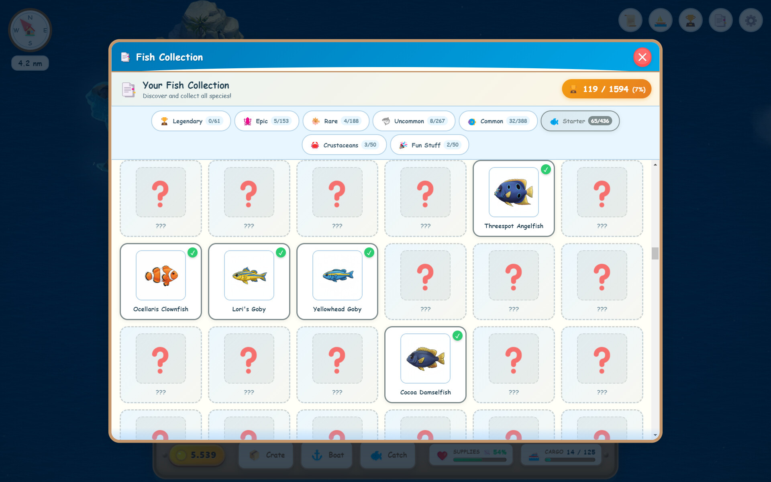Open the quest scroll icon
This screenshot has width=771, height=482.
point(630,20)
